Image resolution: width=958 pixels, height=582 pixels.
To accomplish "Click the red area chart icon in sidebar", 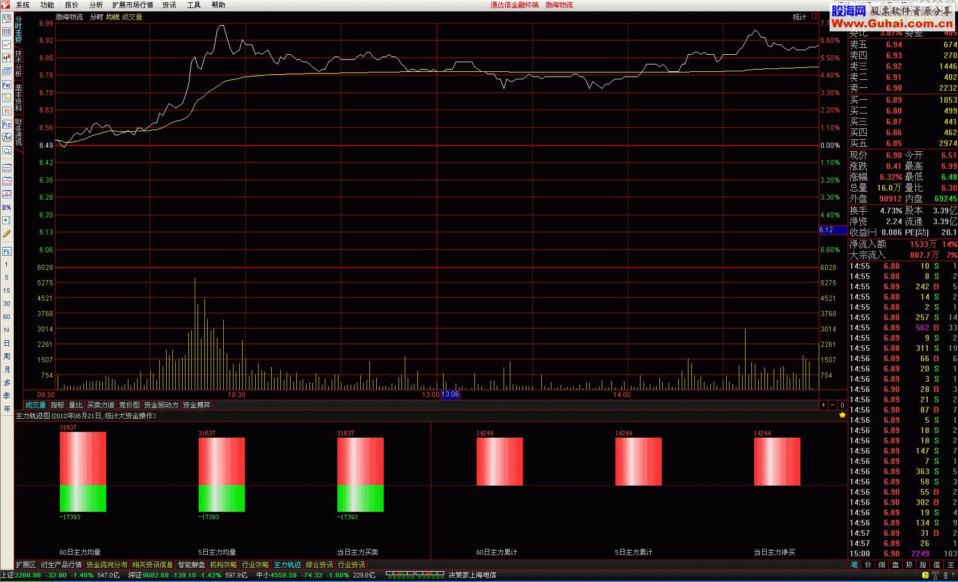I will pos(7,181).
